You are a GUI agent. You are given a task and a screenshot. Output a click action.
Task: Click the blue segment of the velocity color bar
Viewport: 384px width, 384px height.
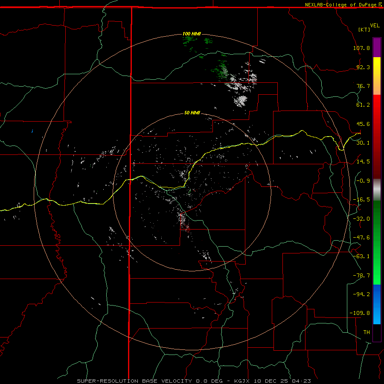pos(377,304)
